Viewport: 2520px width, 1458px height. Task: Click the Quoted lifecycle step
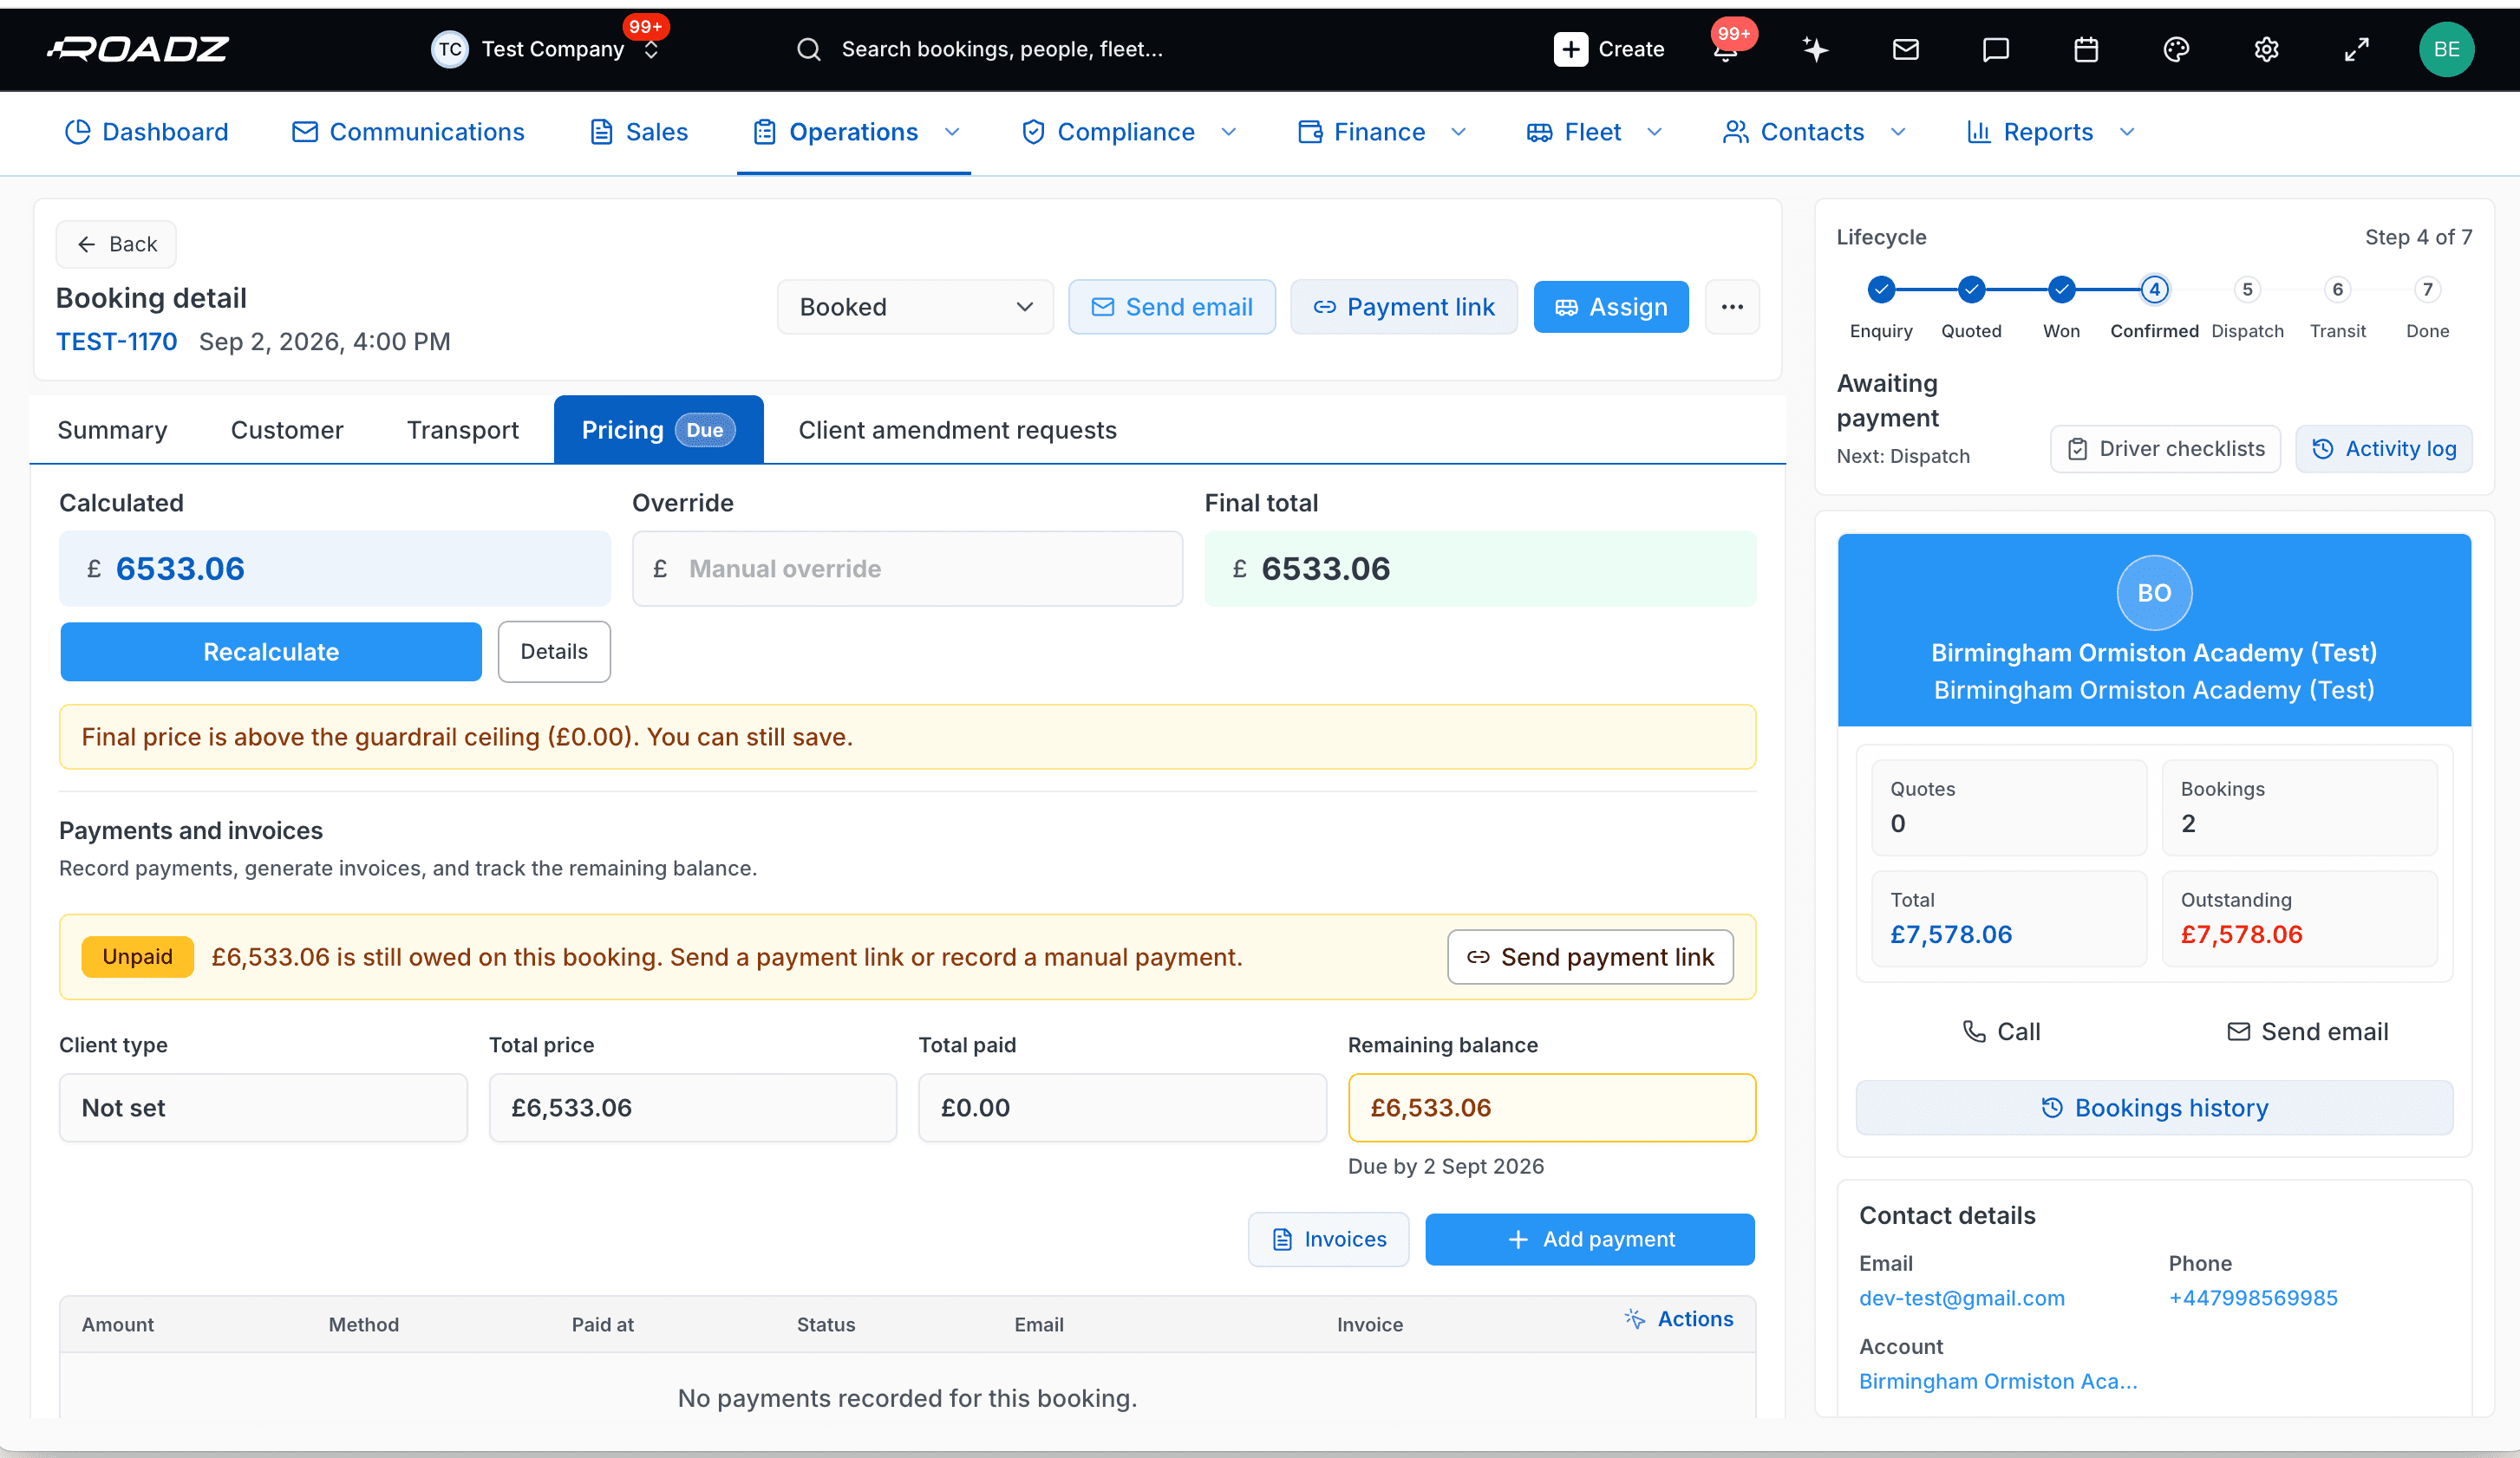[x=1971, y=290]
